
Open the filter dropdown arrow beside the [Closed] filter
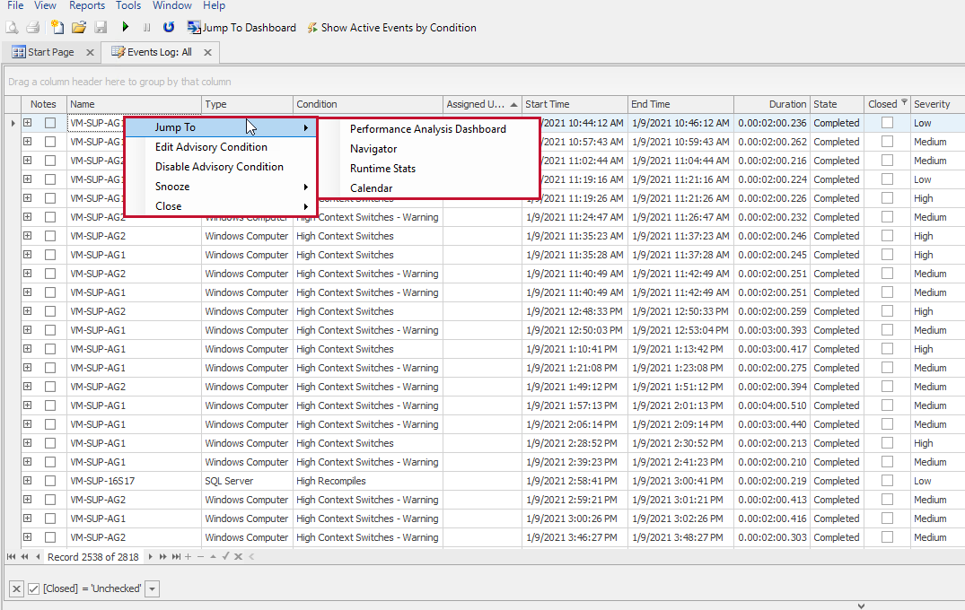[153, 588]
